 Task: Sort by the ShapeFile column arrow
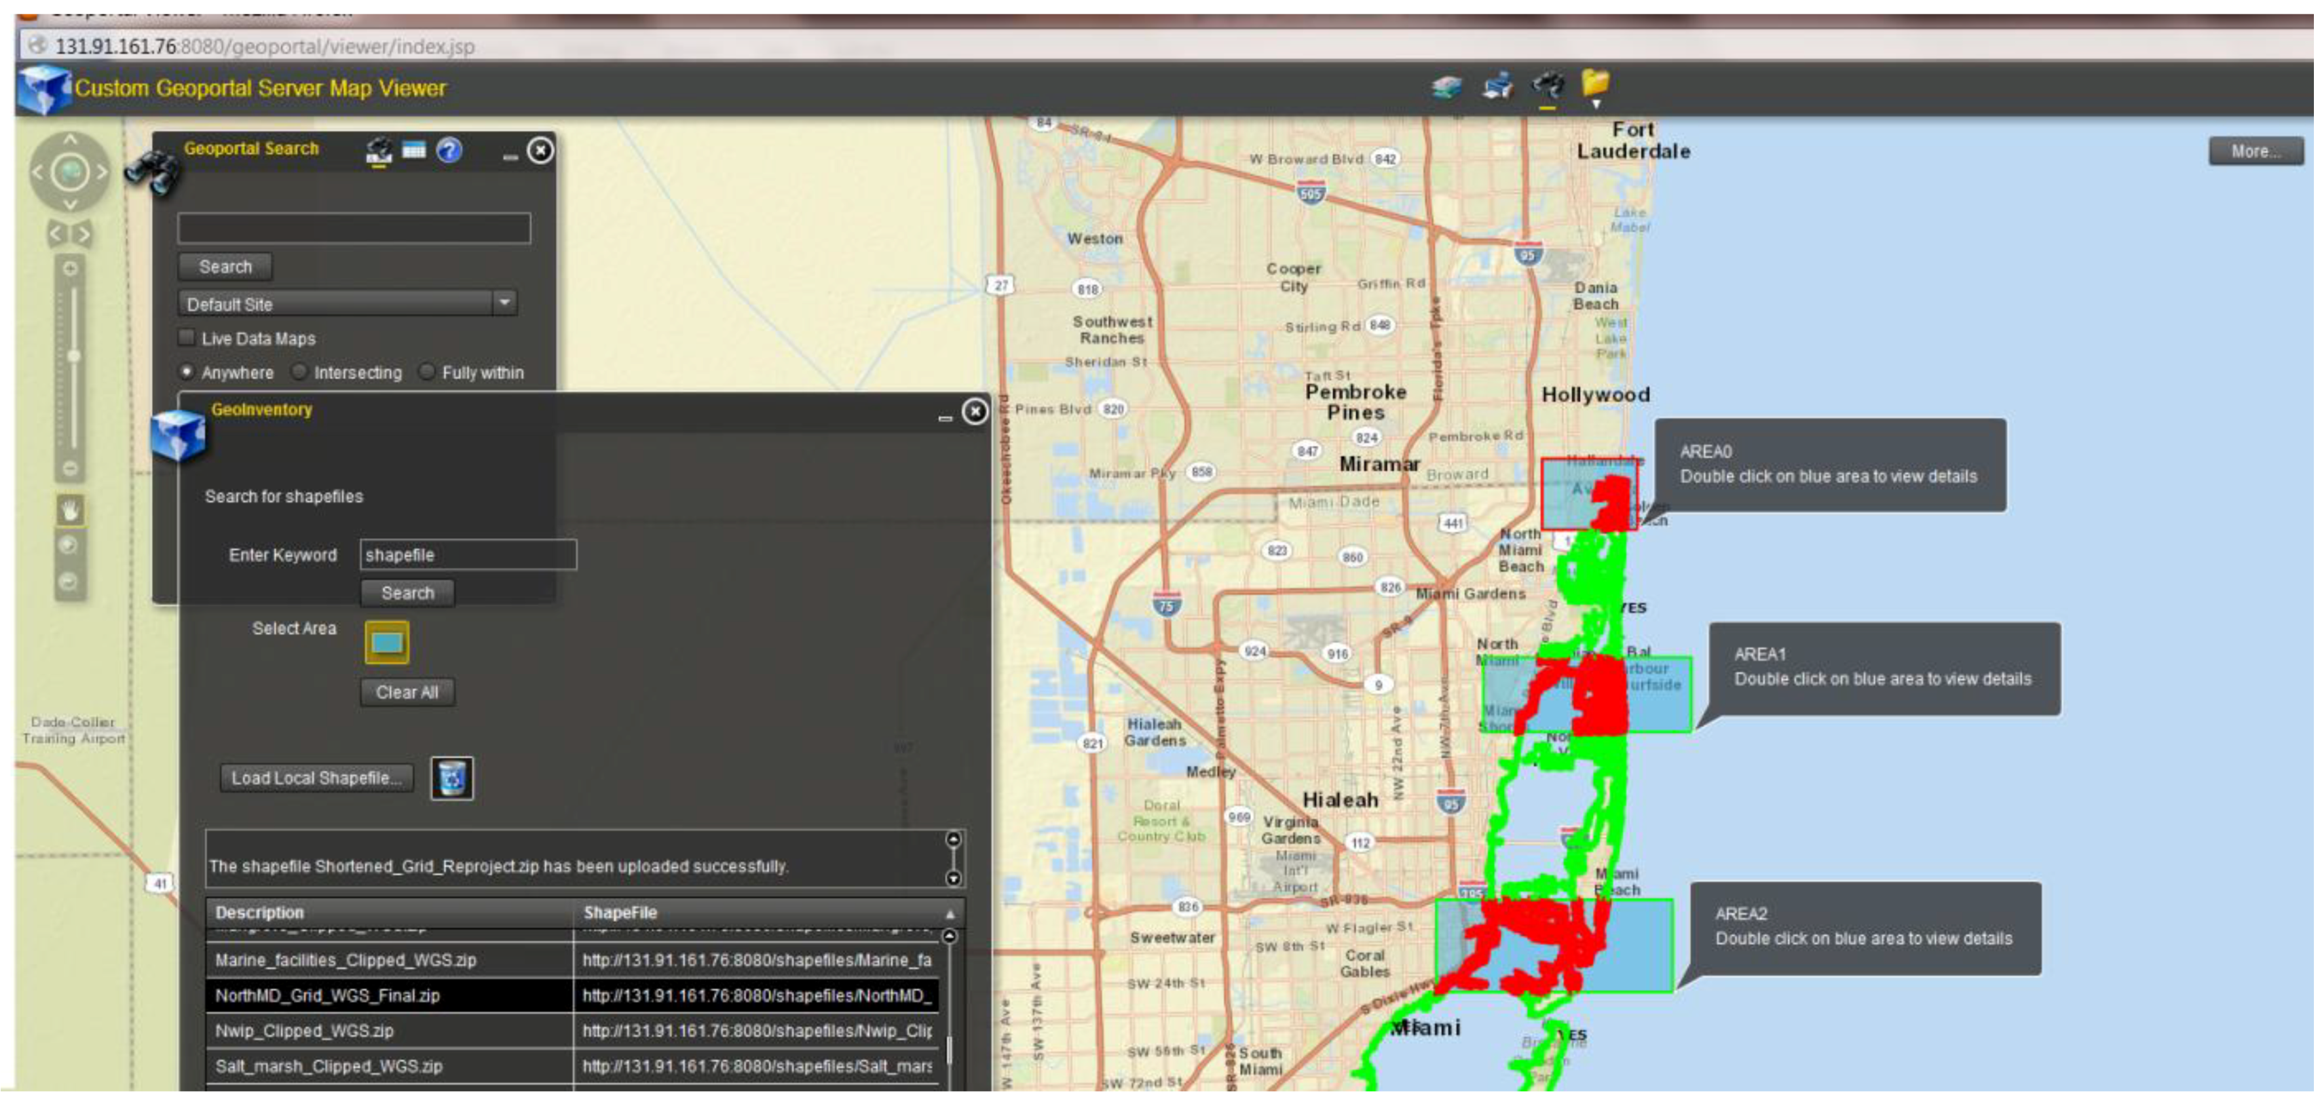[x=950, y=913]
